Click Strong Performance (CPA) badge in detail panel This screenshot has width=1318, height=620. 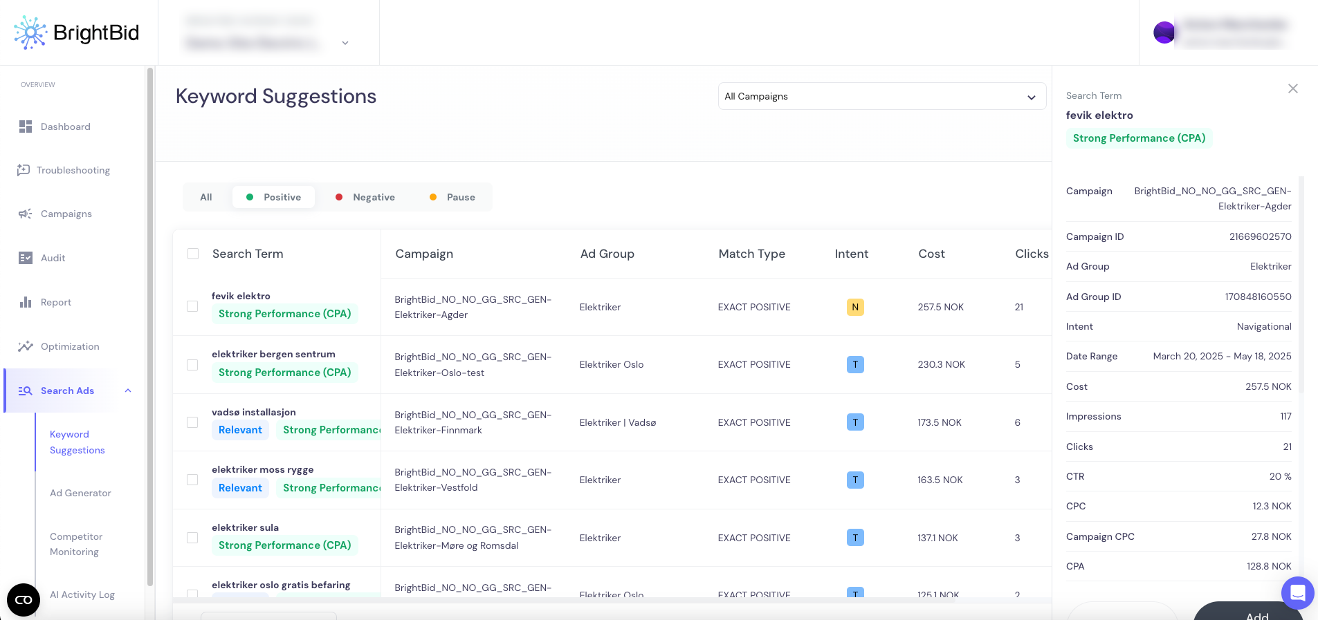point(1139,138)
